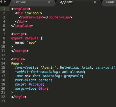Click the #2c3e50 color value
This screenshot has height=107, width=116.
click(x=35, y=84)
